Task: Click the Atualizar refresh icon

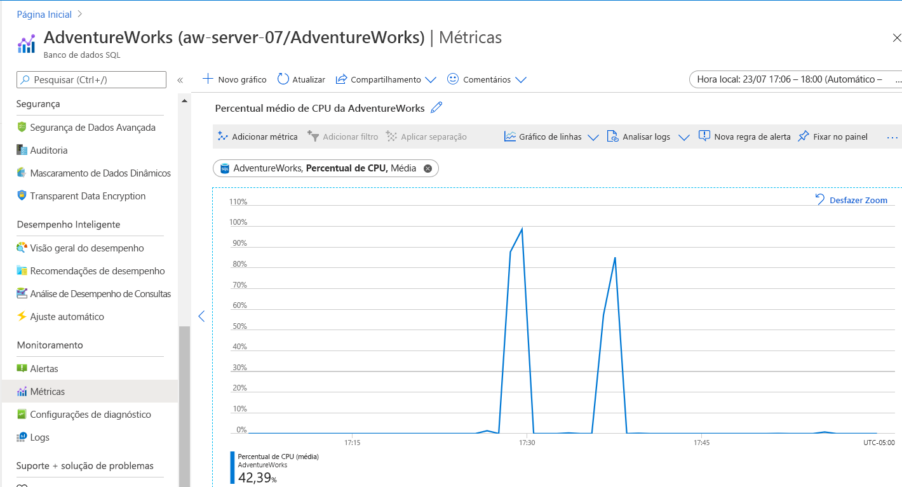Action: point(283,79)
